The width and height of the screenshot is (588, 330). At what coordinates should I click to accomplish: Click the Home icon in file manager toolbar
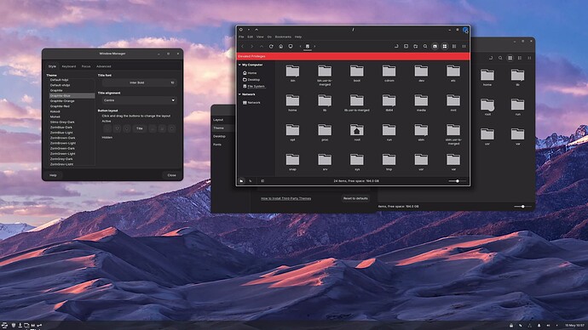point(281,47)
